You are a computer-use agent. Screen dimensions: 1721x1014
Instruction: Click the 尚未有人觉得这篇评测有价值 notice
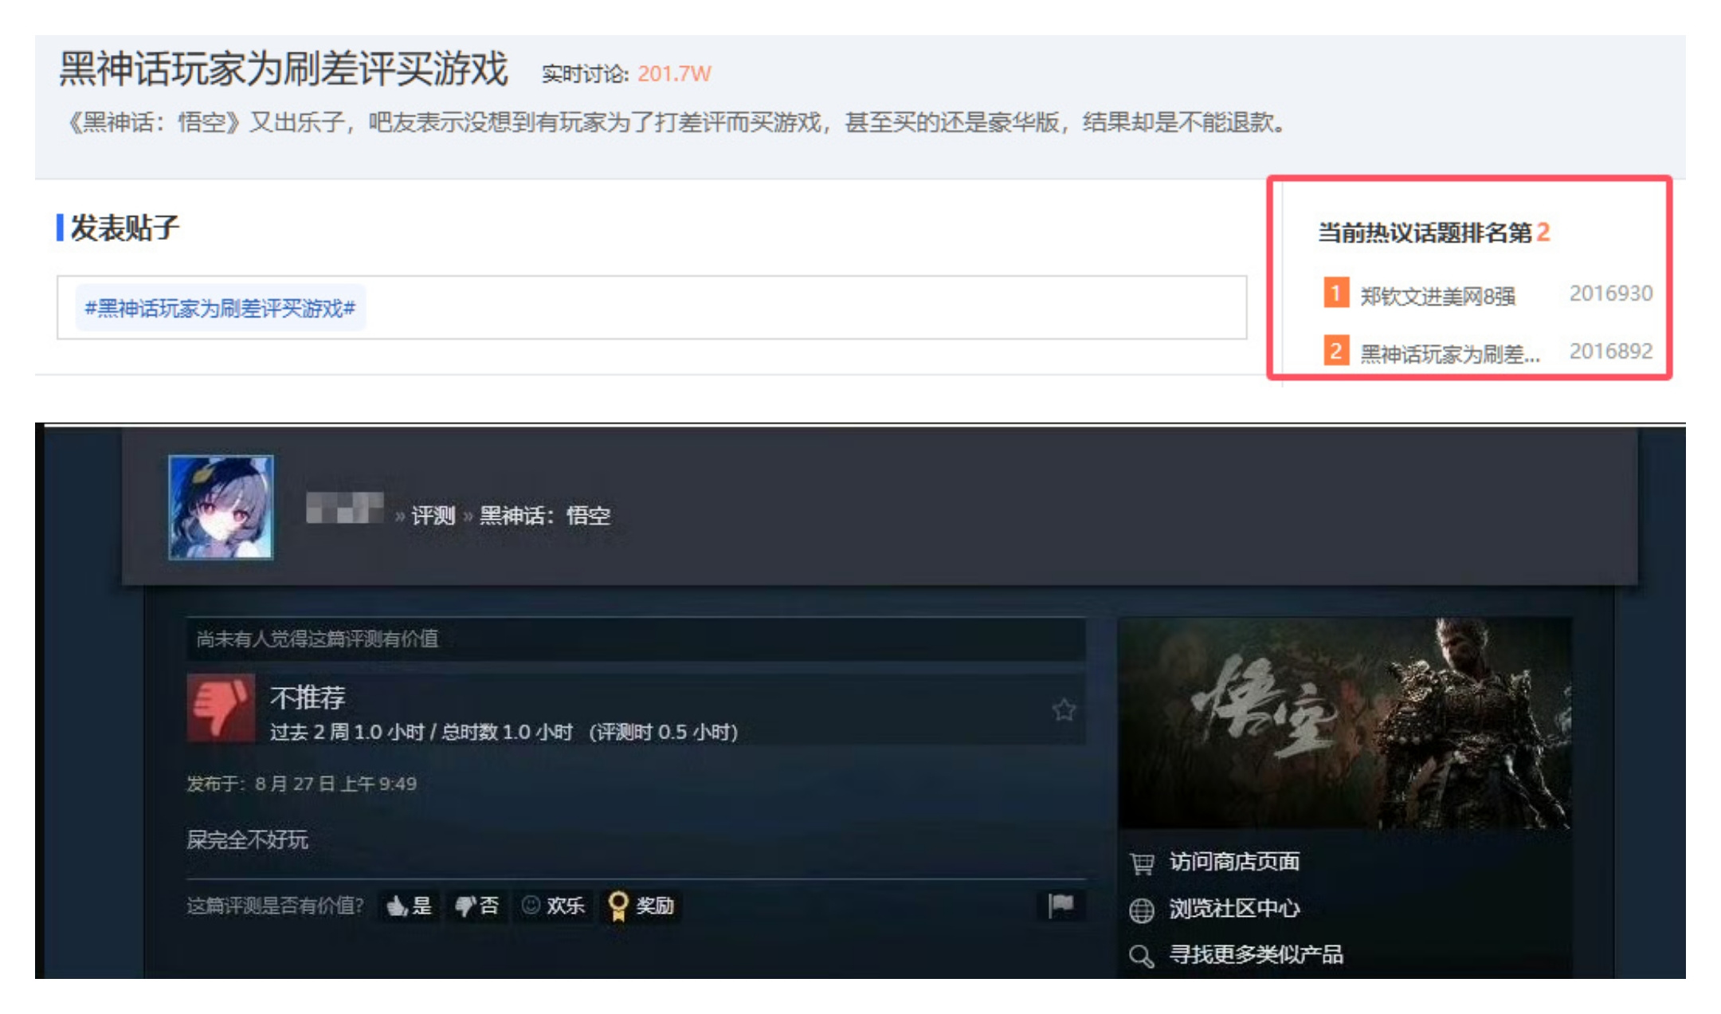(x=317, y=639)
